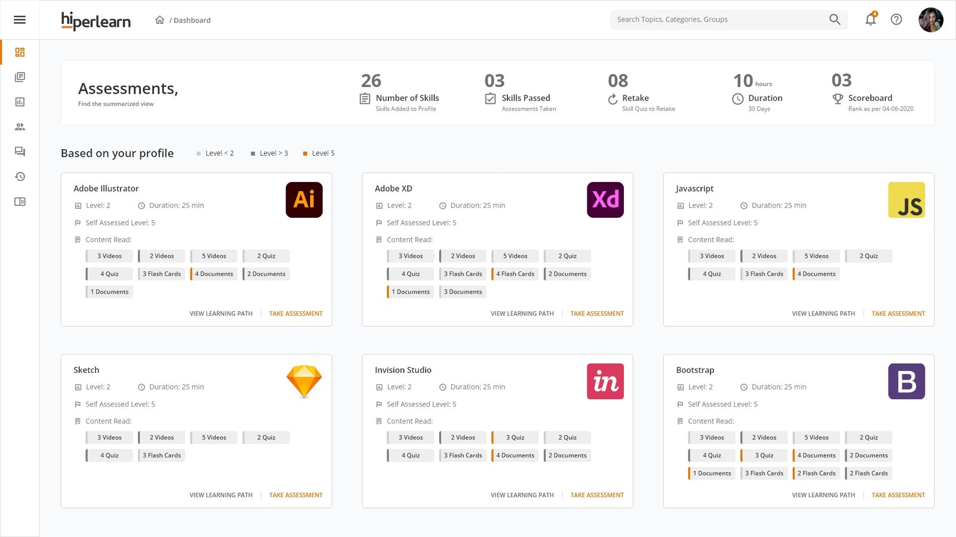Open the help question mark icon
Image resolution: width=956 pixels, height=537 pixels.
pos(896,20)
